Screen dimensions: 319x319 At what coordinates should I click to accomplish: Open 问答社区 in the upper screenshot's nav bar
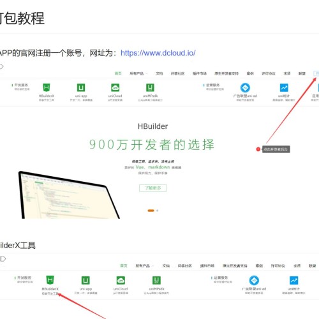tap(177, 73)
